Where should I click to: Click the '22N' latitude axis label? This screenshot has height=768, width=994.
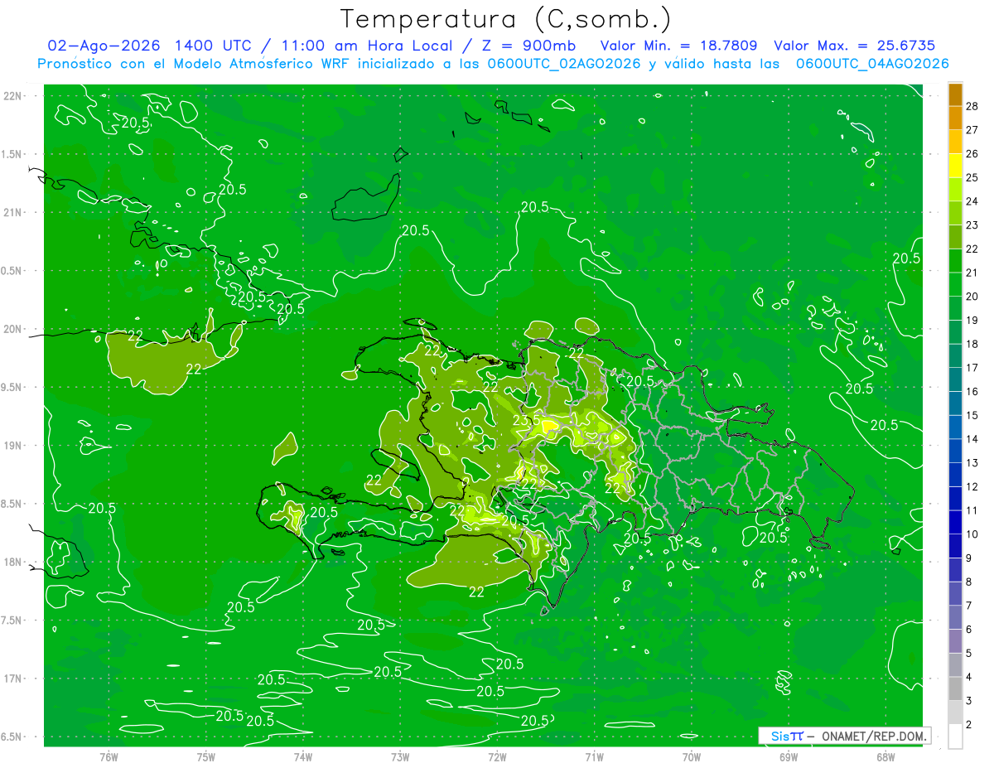coord(12,96)
